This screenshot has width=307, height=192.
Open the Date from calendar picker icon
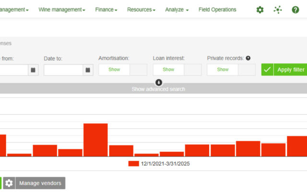tap(33, 70)
